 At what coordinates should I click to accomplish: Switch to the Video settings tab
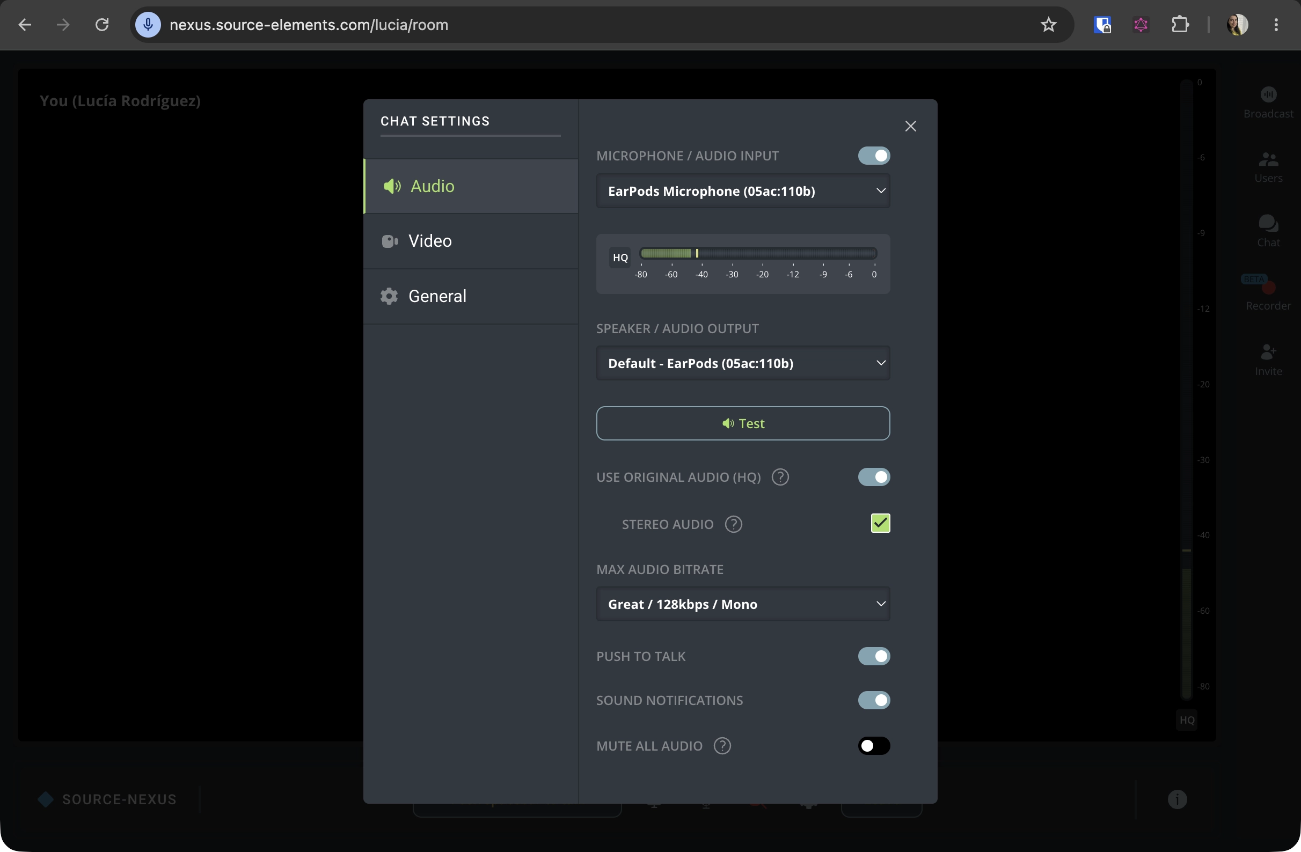[x=471, y=241]
